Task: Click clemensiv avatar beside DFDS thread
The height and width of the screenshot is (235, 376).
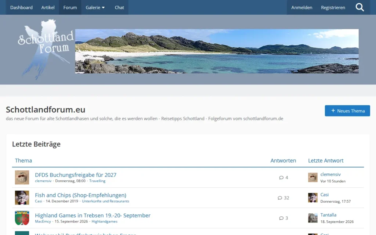Action: tap(22, 177)
